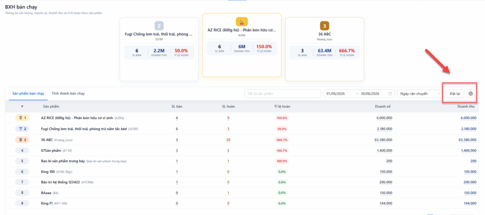Viewport: 485px width, 215px height.
Task: Click the silver number 2 rank badge
Action: point(159,26)
